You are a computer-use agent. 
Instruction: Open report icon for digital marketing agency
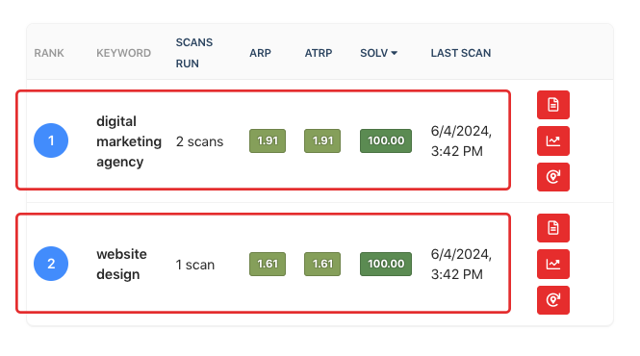553,105
